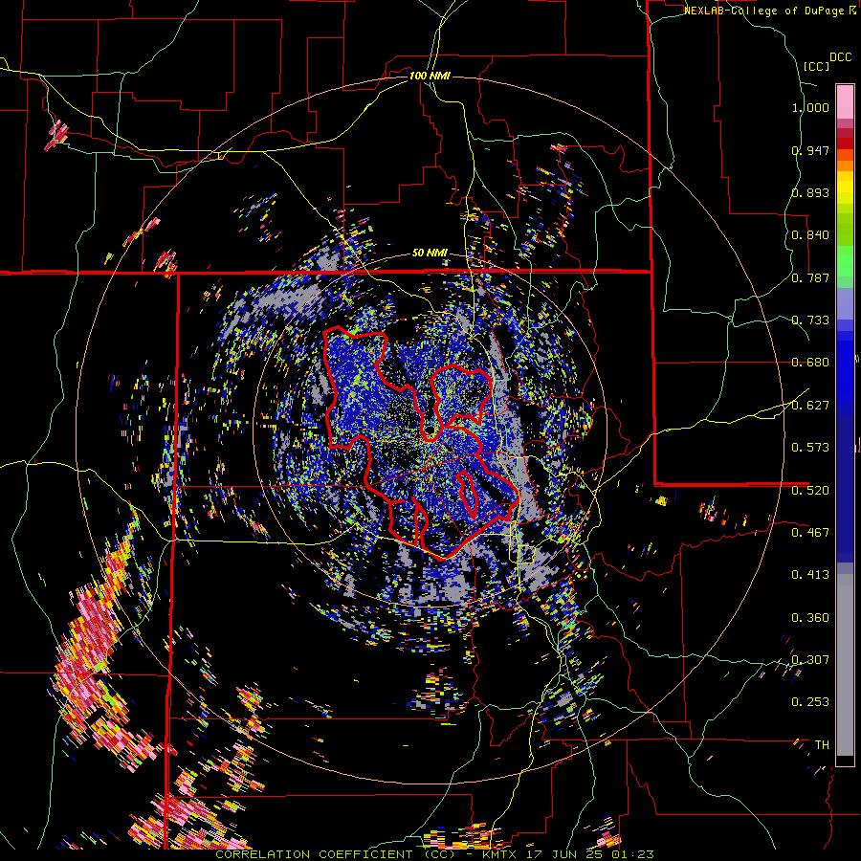
Task: Click the 0.413 scale value
Action: click(x=810, y=574)
